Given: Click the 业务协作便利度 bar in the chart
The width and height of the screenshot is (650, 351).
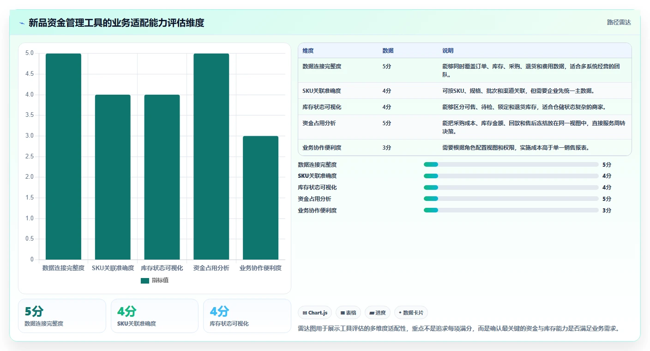Looking at the screenshot, I should [x=261, y=198].
